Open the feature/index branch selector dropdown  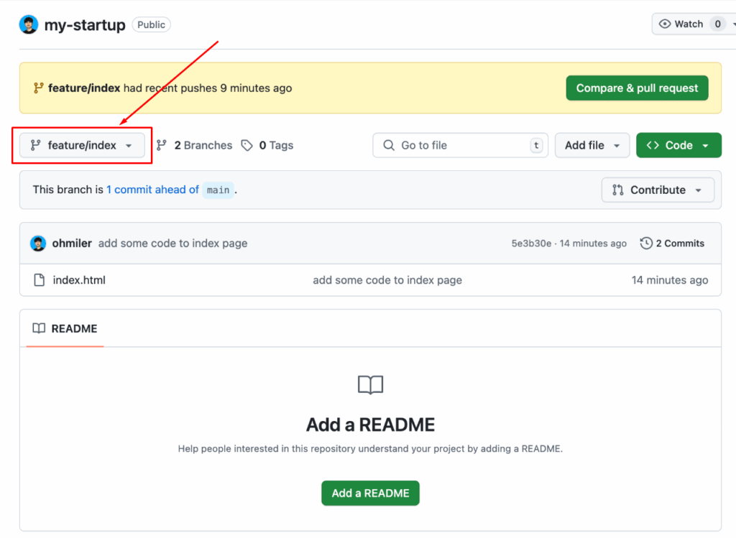(82, 146)
